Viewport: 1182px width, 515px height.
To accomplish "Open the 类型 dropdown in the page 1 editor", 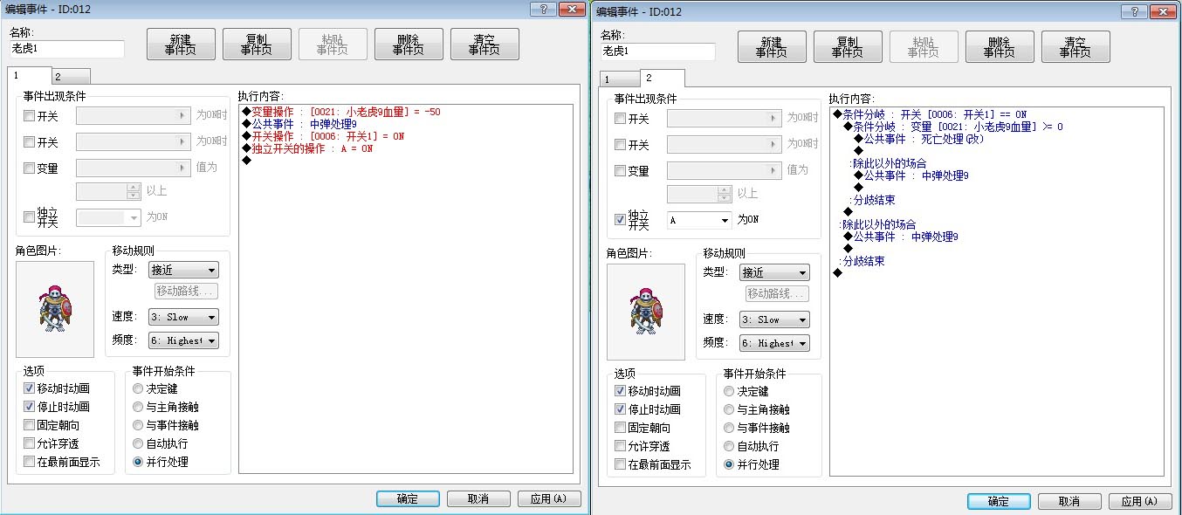I will (183, 270).
